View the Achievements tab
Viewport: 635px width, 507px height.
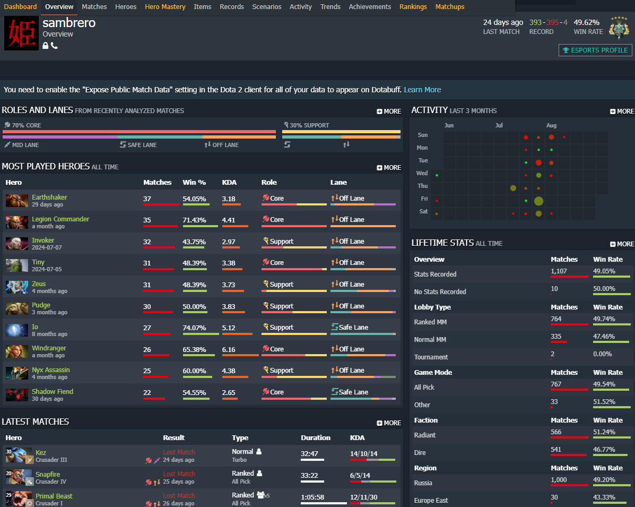(370, 6)
